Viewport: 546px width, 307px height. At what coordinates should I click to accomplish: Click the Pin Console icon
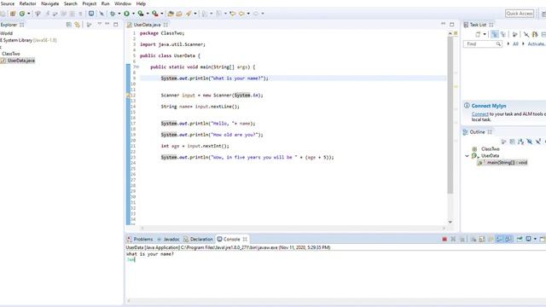pos(520,239)
